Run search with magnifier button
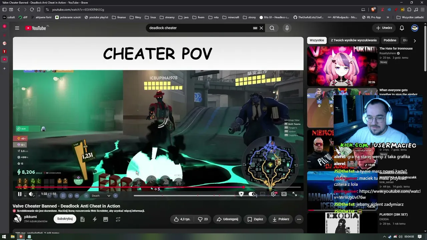The image size is (427, 240). (x=272, y=28)
